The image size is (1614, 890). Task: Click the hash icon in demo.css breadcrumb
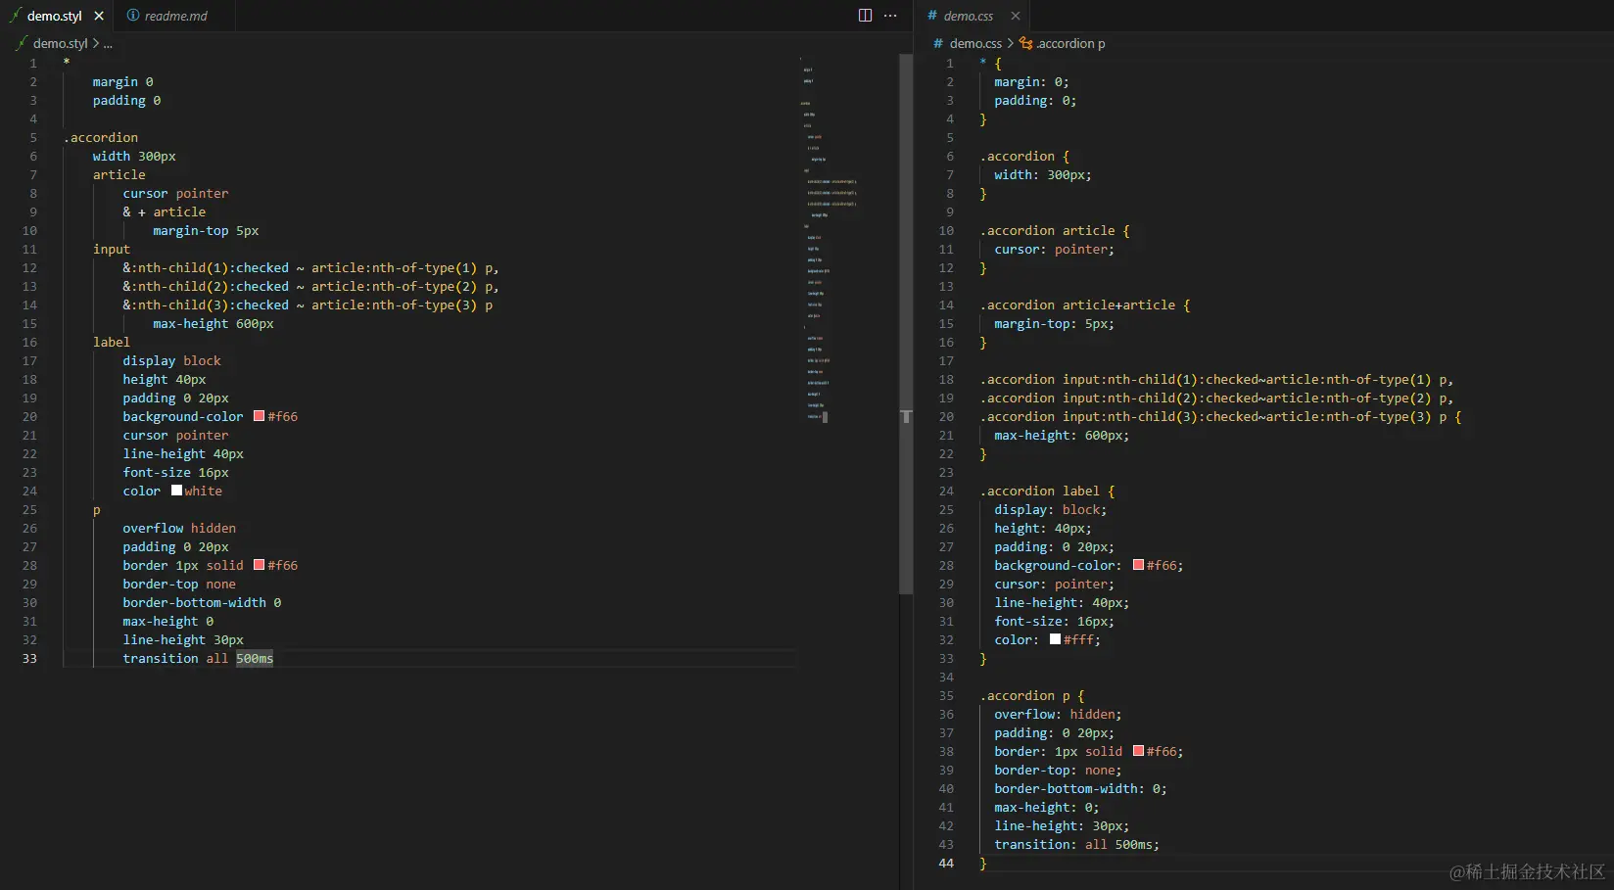pyautogui.click(x=938, y=43)
